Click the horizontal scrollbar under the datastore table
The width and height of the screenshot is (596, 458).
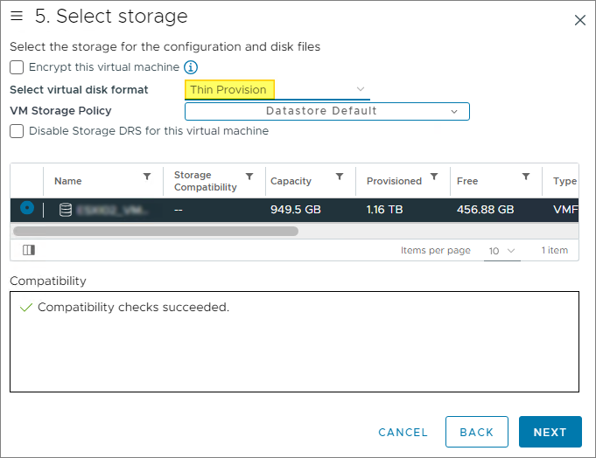(x=156, y=232)
